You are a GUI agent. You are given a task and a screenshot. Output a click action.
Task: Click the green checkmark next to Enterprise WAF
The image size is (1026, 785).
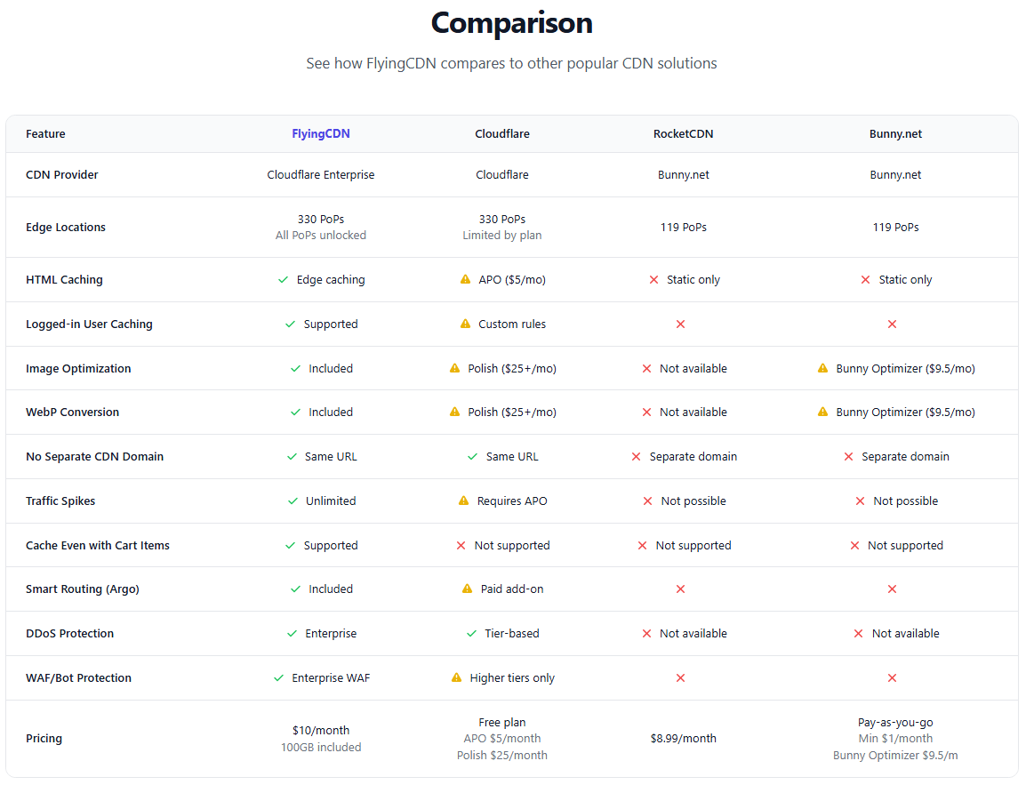point(278,677)
